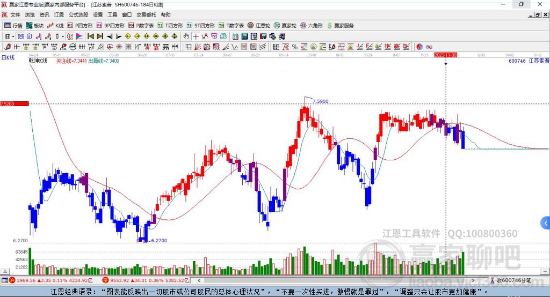Click the calendar date icon
Screen dimensions: 550x297
(x=235, y=36)
